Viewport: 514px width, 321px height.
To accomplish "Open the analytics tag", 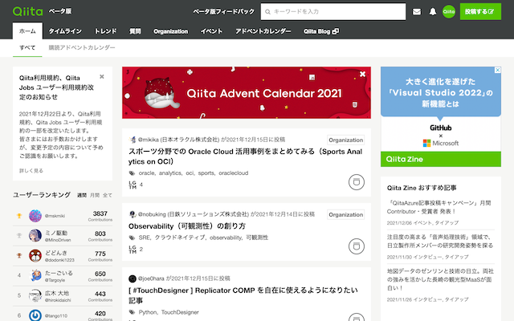I will (x=170, y=173).
